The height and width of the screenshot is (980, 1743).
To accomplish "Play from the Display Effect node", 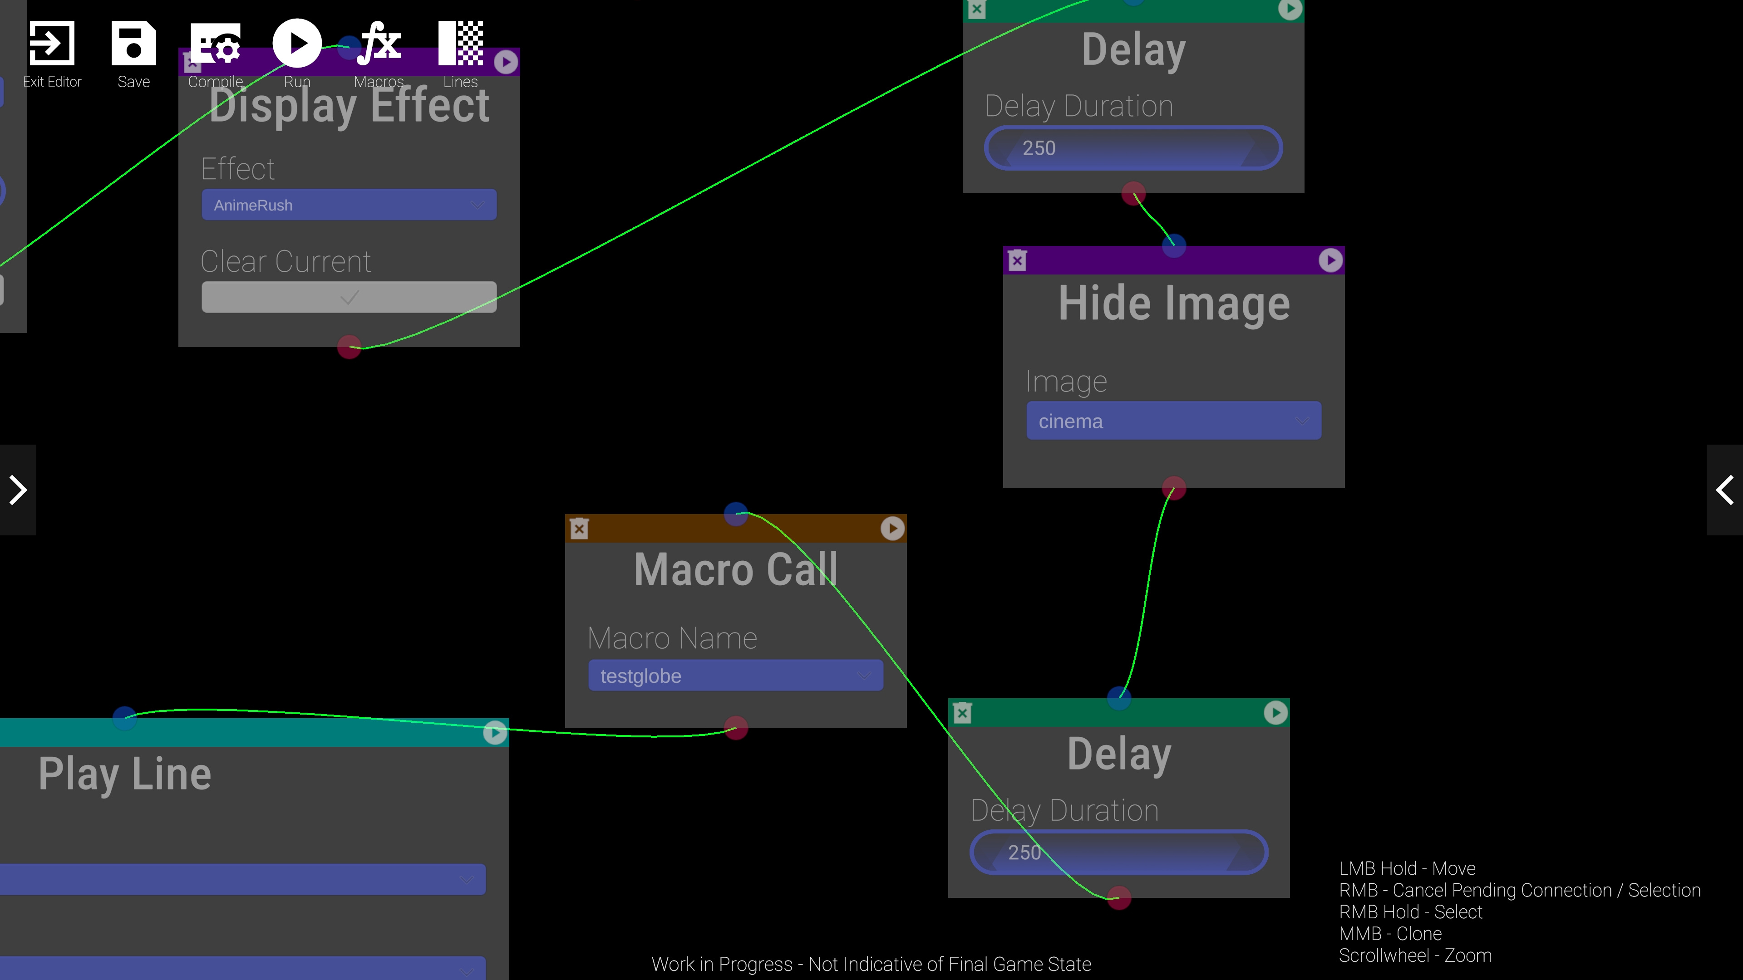I will [506, 62].
